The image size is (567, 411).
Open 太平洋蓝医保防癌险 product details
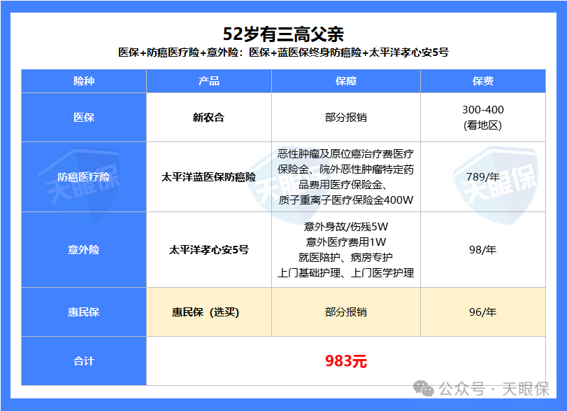(x=208, y=176)
